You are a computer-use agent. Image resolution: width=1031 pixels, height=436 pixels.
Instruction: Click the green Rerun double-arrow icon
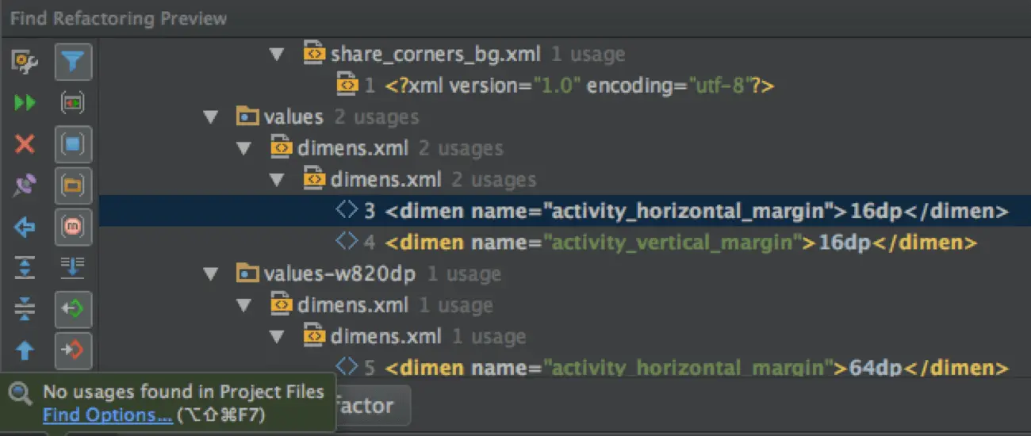[25, 103]
